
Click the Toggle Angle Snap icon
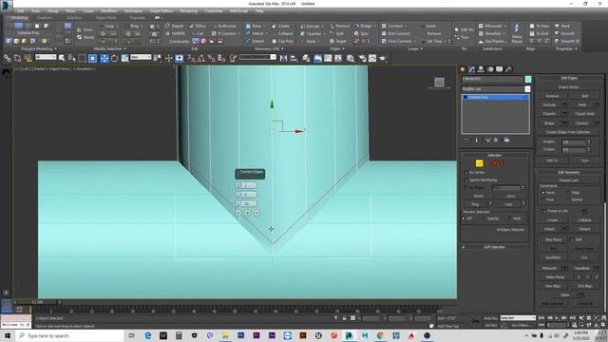click(201, 58)
